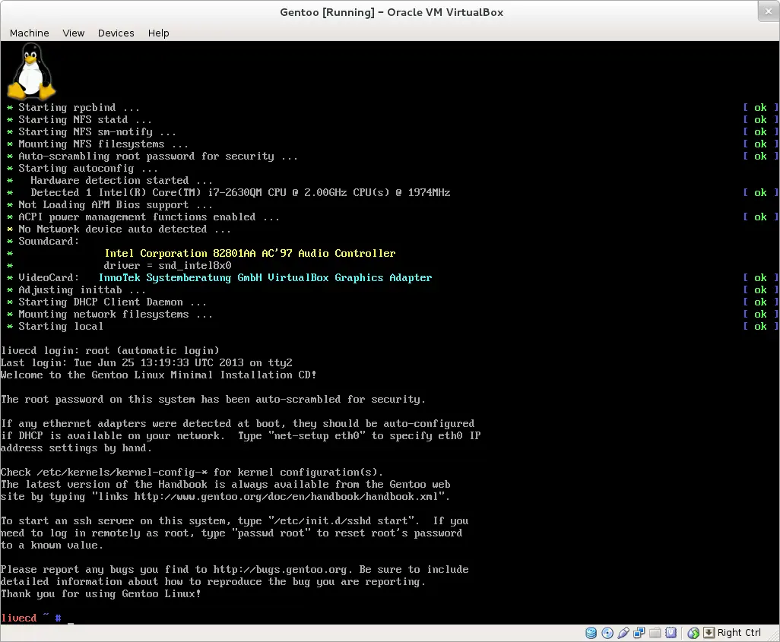This screenshot has height=642, width=780.
Task: Click the shared folders status icon
Action: 655,633
